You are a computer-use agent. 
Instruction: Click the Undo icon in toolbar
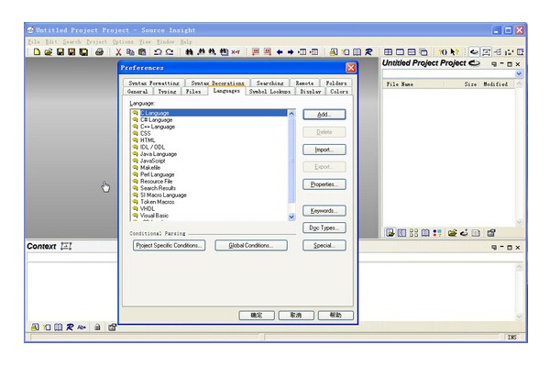pyautogui.click(x=158, y=52)
